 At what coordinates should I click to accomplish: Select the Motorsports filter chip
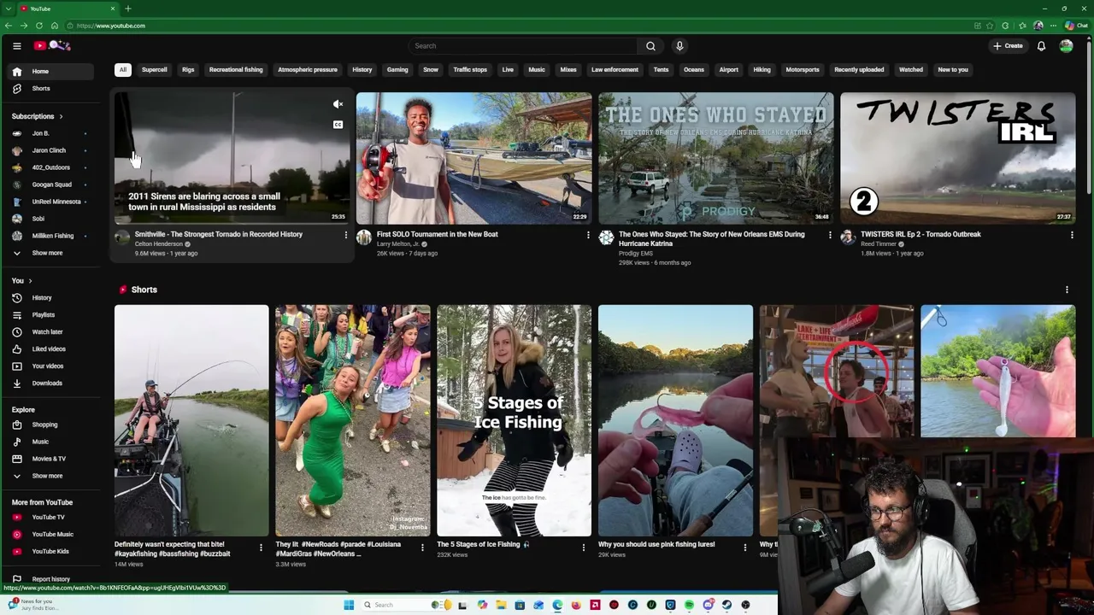[803, 70]
